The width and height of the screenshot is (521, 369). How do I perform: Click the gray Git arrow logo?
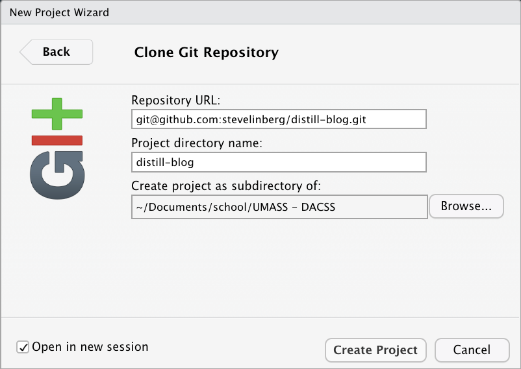coord(57,175)
